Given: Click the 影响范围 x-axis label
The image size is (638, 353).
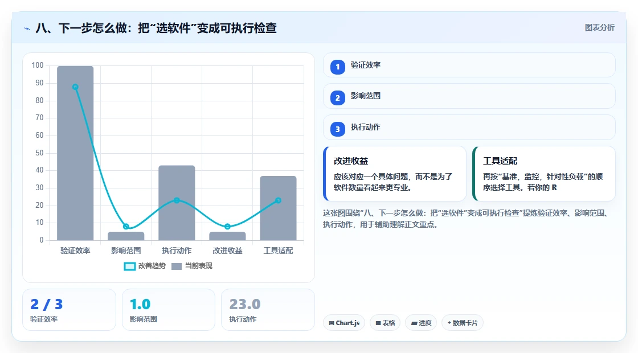Looking at the screenshot, I should point(126,251).
